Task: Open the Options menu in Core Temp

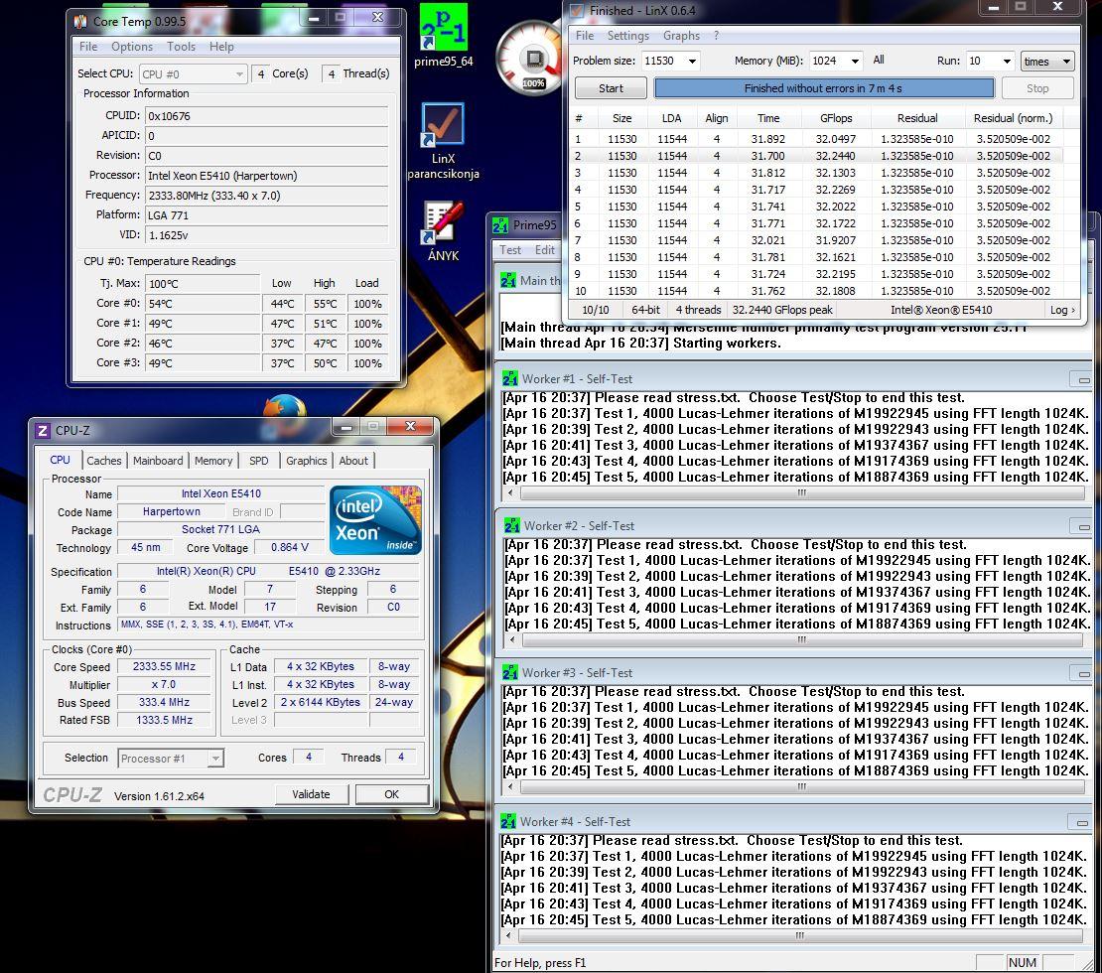Action: click(132, 47)
